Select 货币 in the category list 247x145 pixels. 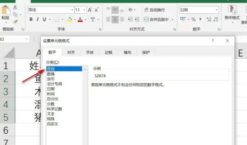pos(64,79)
